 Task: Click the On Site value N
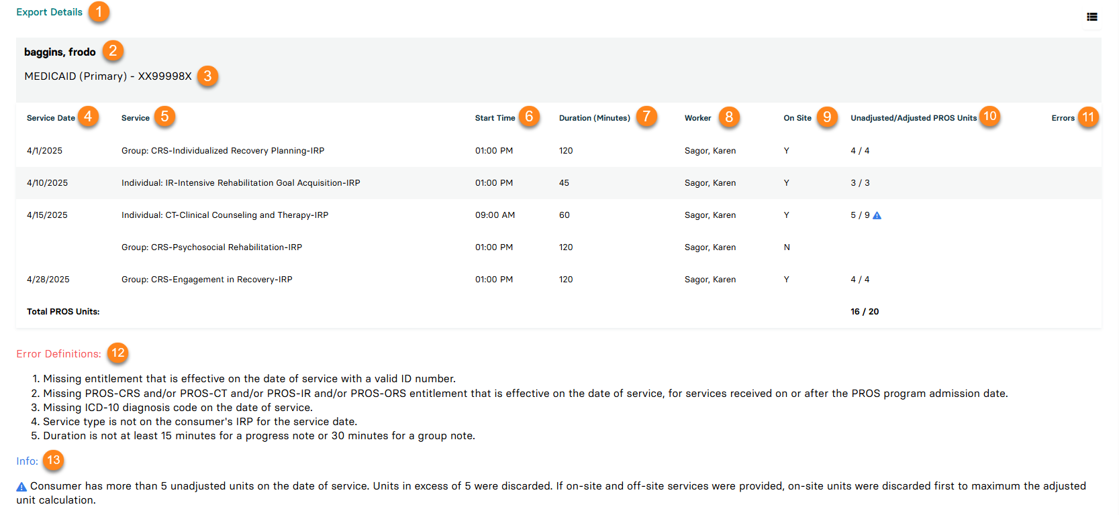pos(787,247)
